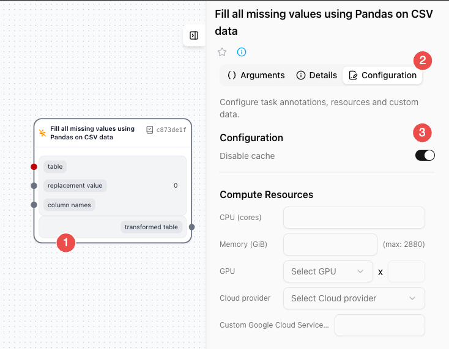Switch to the Arguments tab

click(x=256, y=75)
